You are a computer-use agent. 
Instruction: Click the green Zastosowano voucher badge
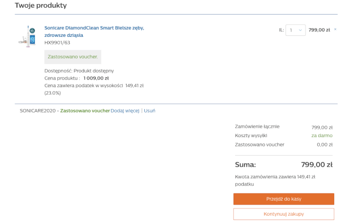coord(73,57)
